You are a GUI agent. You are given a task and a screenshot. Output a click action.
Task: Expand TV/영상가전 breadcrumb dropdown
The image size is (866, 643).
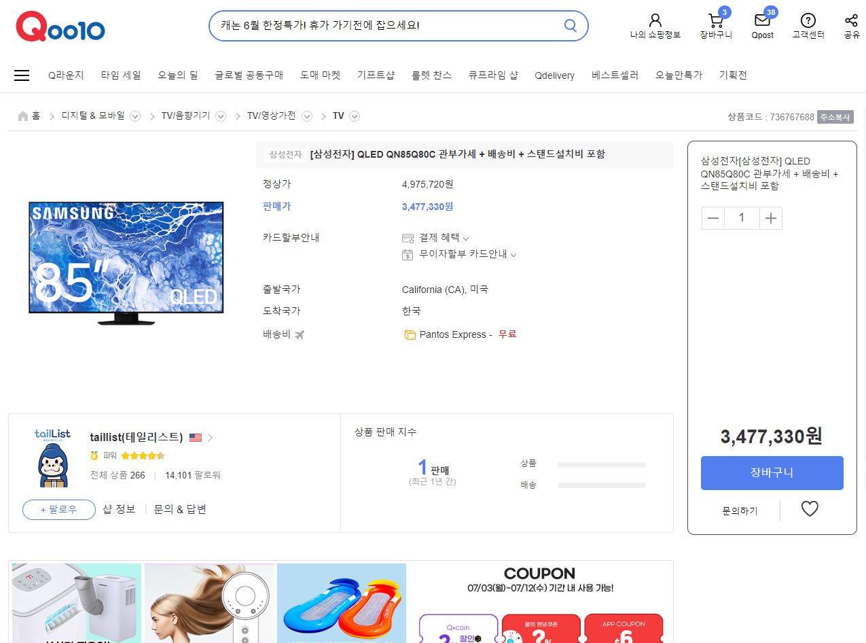(x=307, y=116)
